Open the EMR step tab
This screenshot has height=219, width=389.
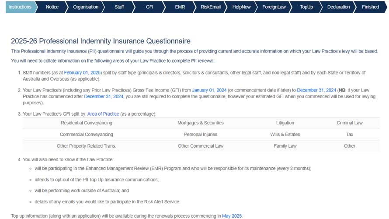click(180, 7)
